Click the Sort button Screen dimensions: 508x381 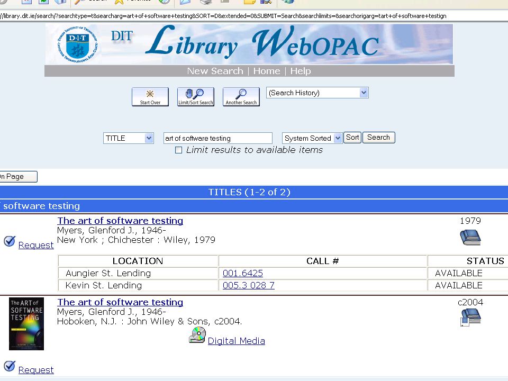(352, 138)
